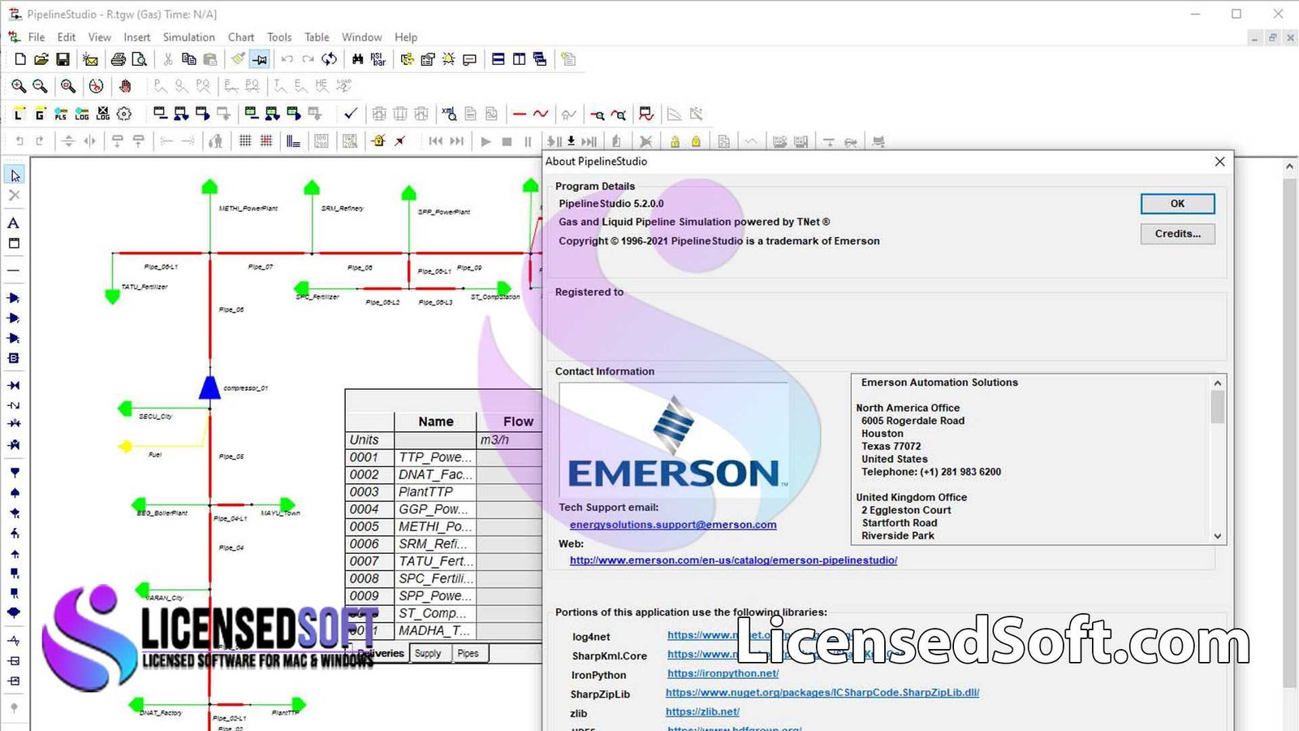Select the arrow pointer tool in left palette
Image resolution: width=1299 pixels, height=731 pixels.
click(x=14, y=175)
